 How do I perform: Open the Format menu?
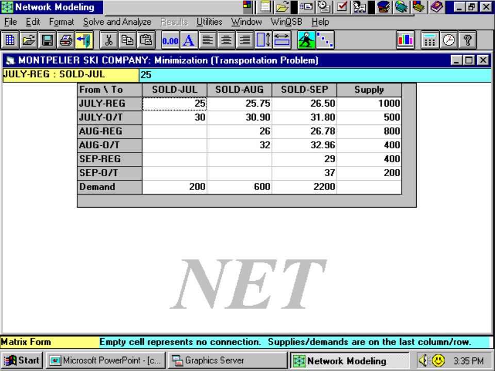click(61, 22)
